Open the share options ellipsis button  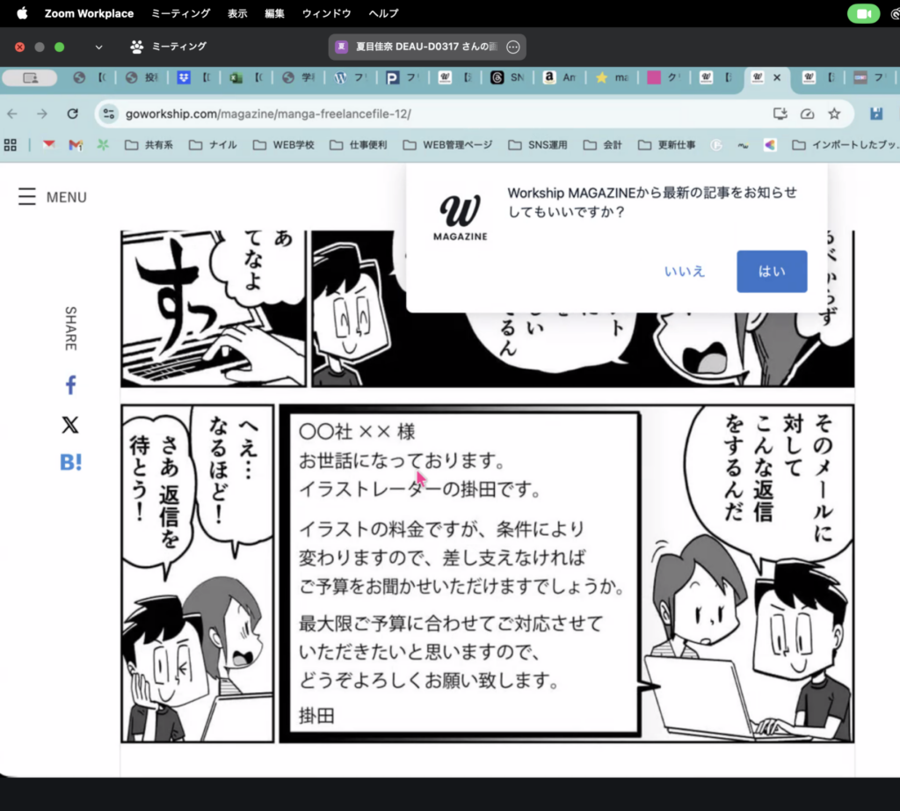(513, 47)
